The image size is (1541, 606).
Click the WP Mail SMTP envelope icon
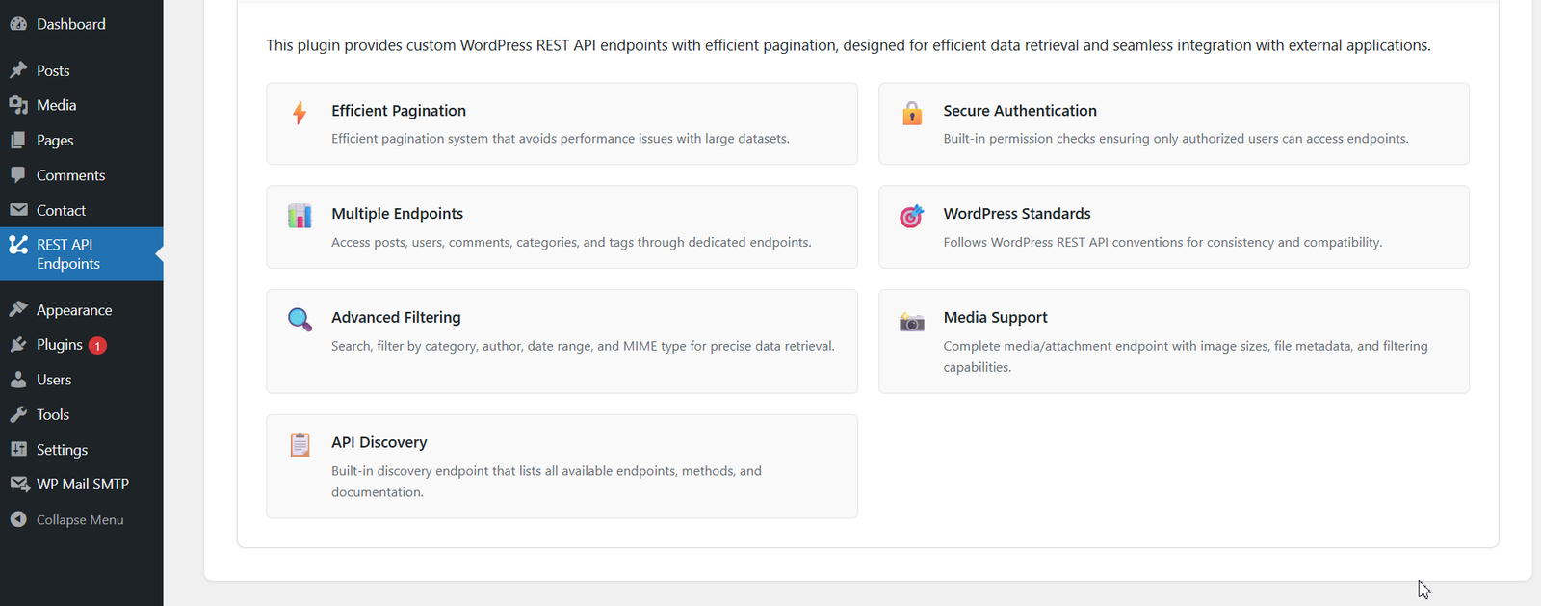pyautogui.click(x=18, y=485)
